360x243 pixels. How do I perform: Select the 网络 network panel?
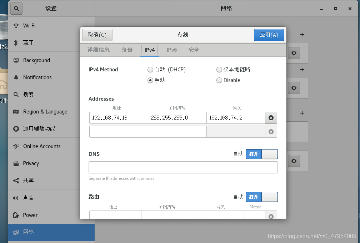51,232
